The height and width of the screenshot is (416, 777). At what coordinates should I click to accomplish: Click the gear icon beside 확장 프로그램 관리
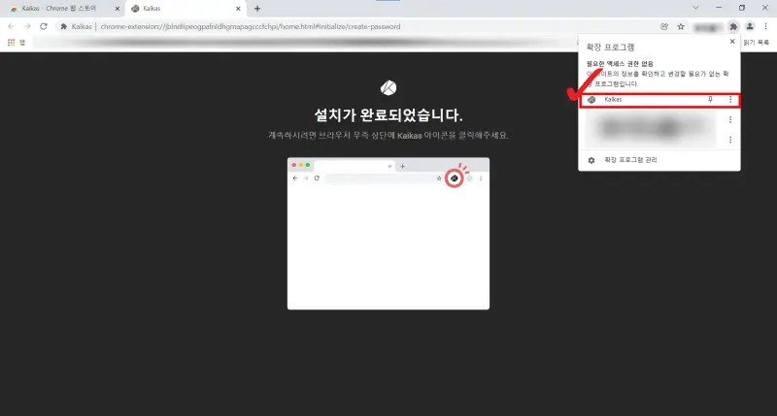point(591,160)
